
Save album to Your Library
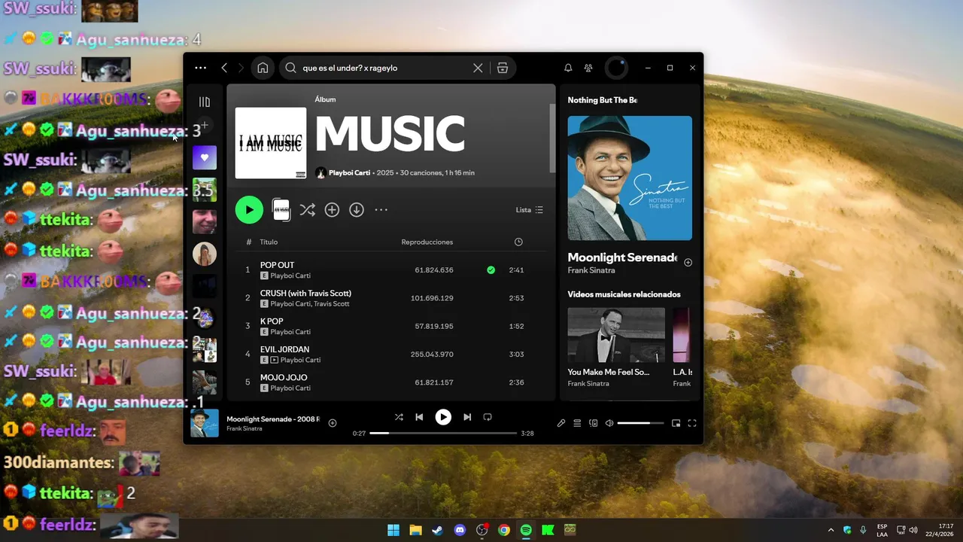pos(332,210)
